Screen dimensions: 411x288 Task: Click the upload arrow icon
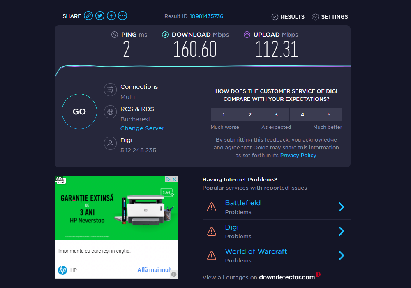pos(247,35)
